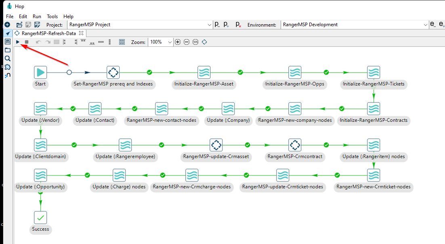445x244 pixels.
Task: Redo the last change
Action: click(x=48, y=42)
